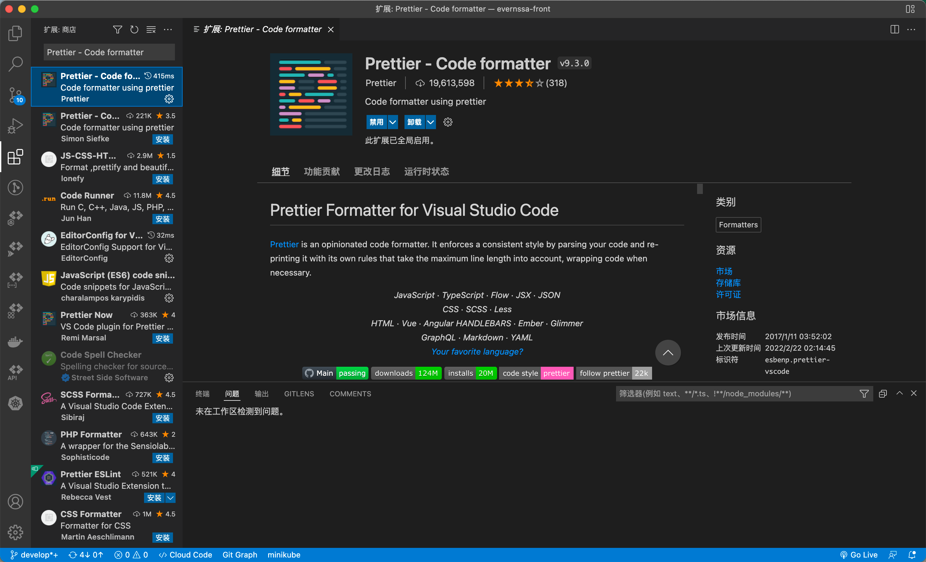This screenshot has height=562, width=926.
Task: Open the manage gear for EditorConfig extension
Action: coord(169,258)
